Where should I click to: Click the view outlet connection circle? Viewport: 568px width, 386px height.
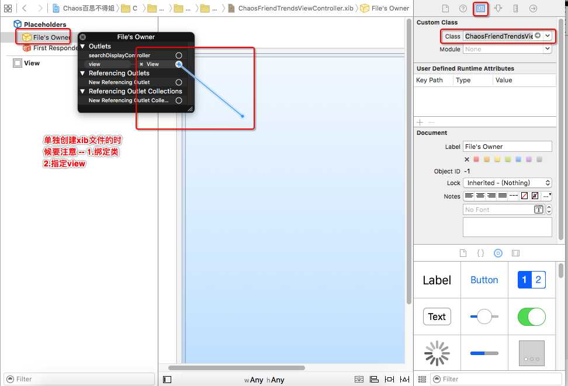(x=179, y=64)
